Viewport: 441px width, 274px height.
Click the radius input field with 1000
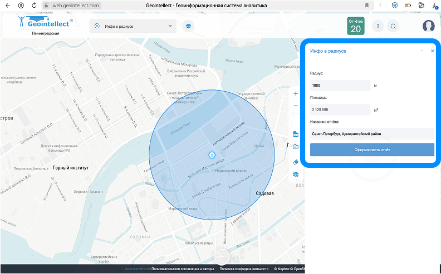pos(340,86)
